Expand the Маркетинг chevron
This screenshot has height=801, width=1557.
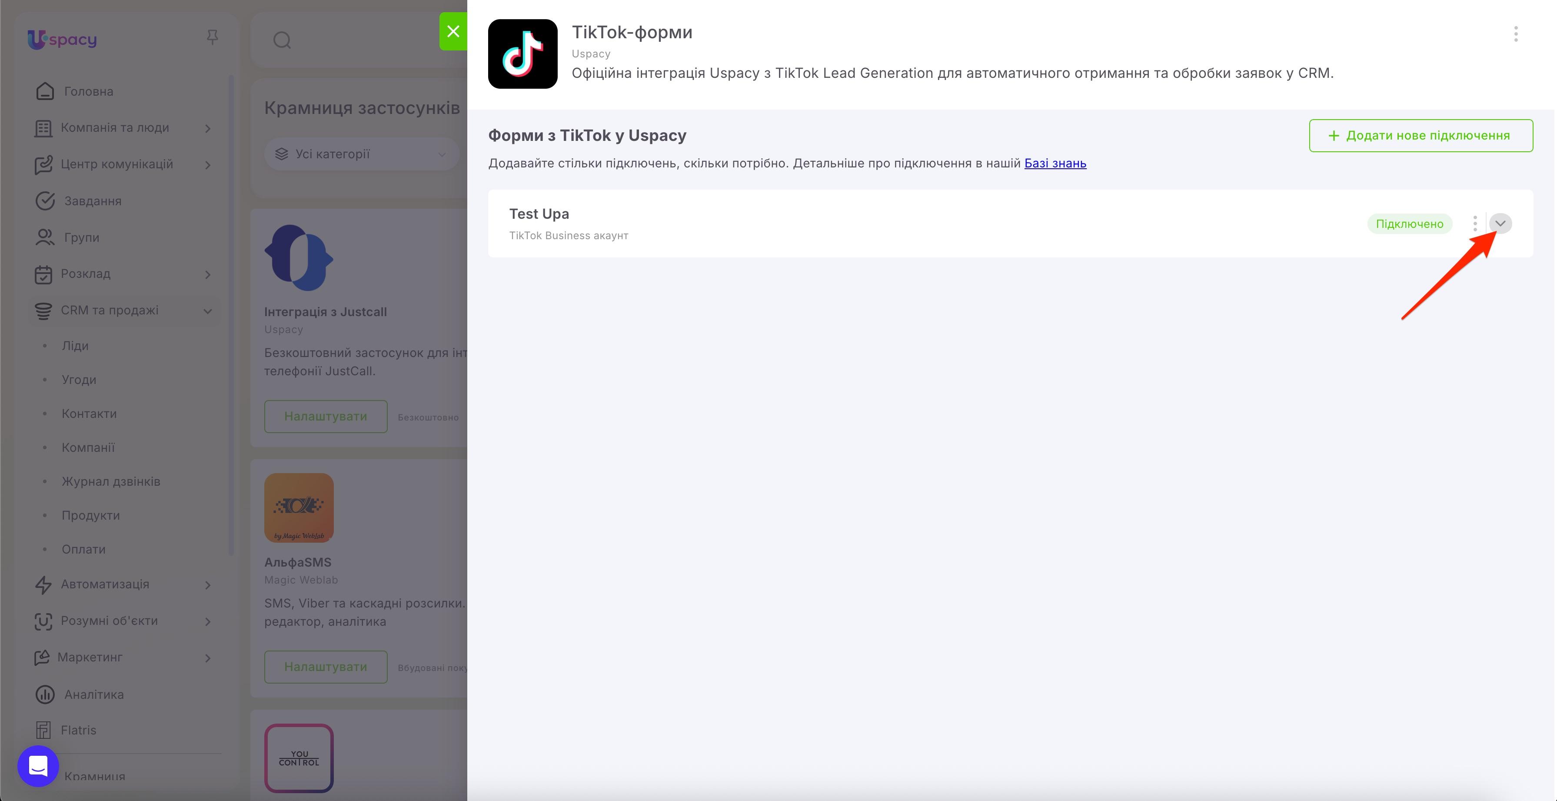[x=208, y=658]
